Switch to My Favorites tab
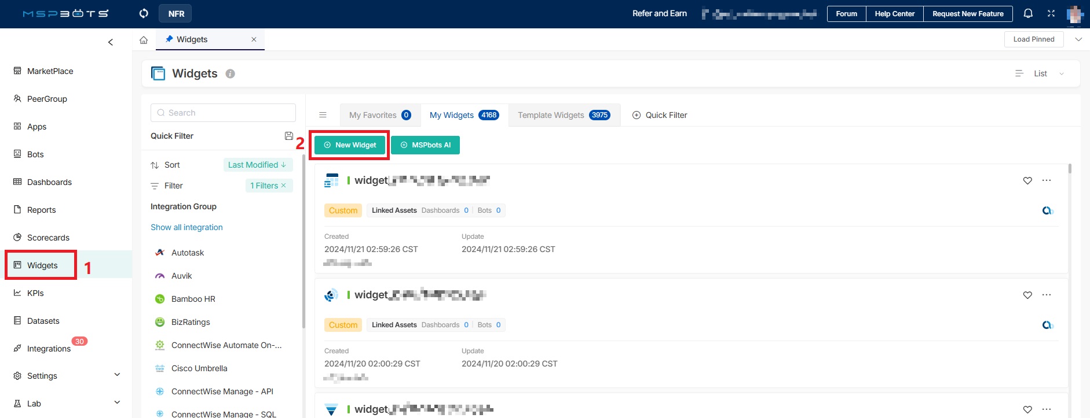This screenshot has height=418, width=1090. [379, 115]
